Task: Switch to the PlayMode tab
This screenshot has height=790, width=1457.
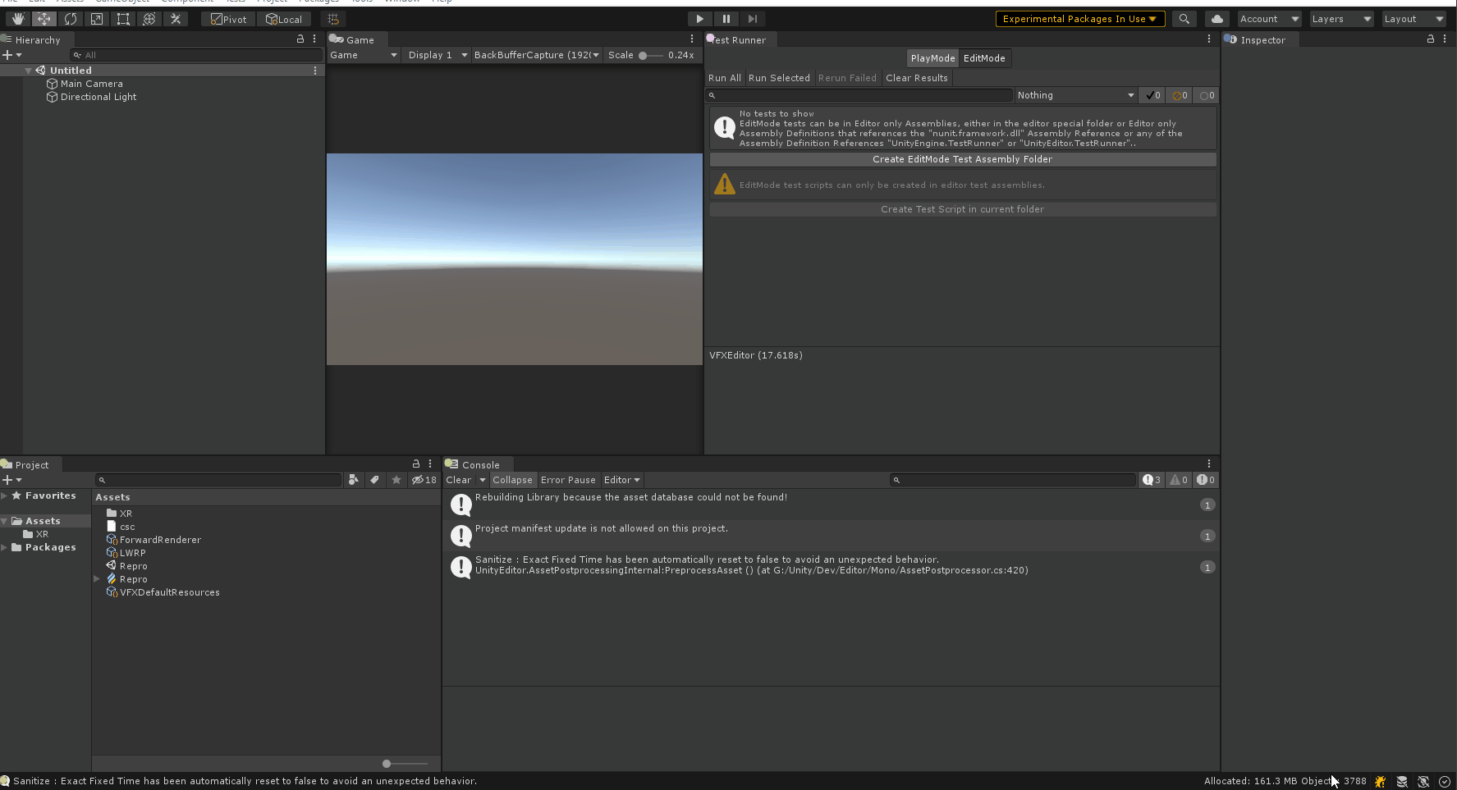Action: (x=932, y=58)
